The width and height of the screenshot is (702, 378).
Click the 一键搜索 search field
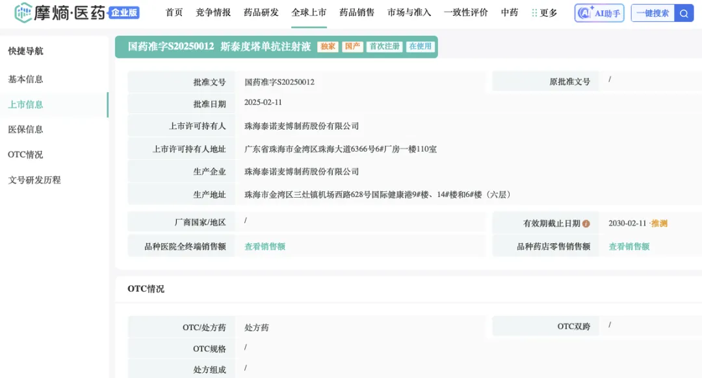pyautogui.click(x=652, y=13)
